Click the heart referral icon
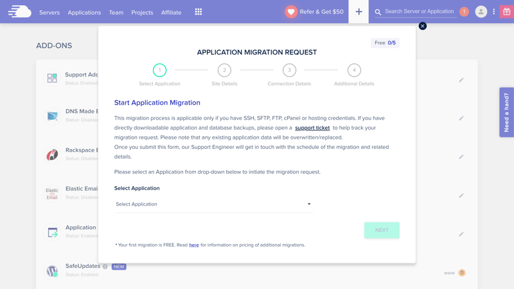 point(291,12)
